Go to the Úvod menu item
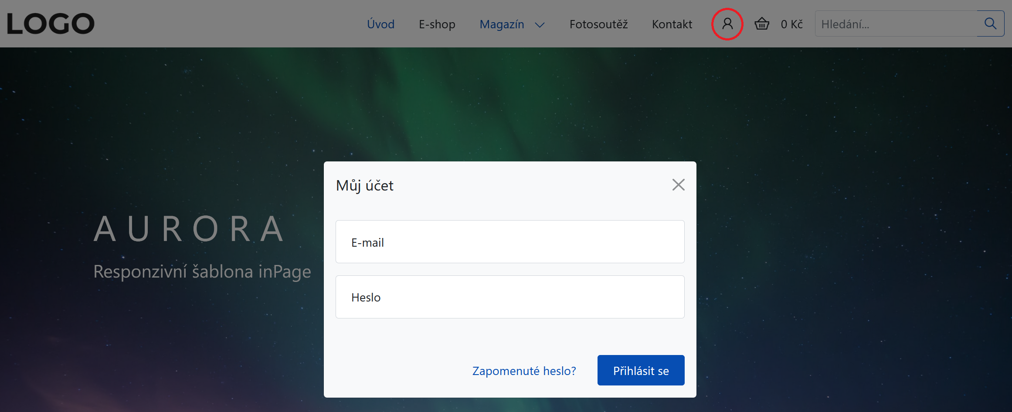 380,24
